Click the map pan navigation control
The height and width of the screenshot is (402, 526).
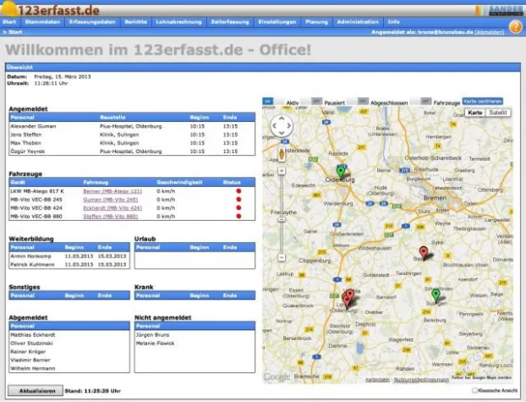tap(280, 128)
